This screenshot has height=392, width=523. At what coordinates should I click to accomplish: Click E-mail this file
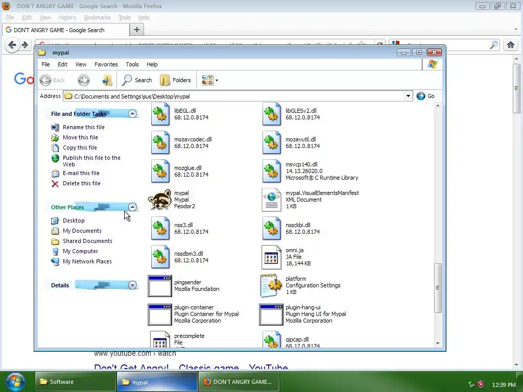81,173
